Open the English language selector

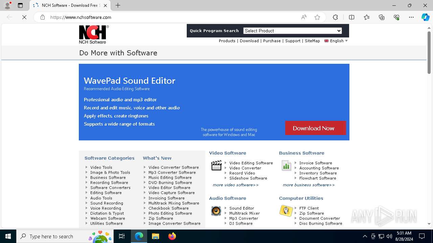[336, 41]
